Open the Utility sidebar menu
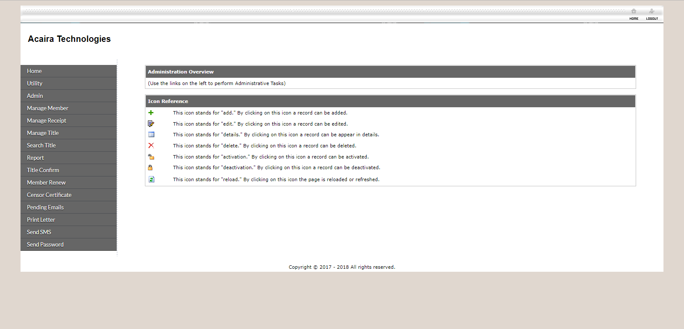 pyautogui.click(x=35, y=83)
